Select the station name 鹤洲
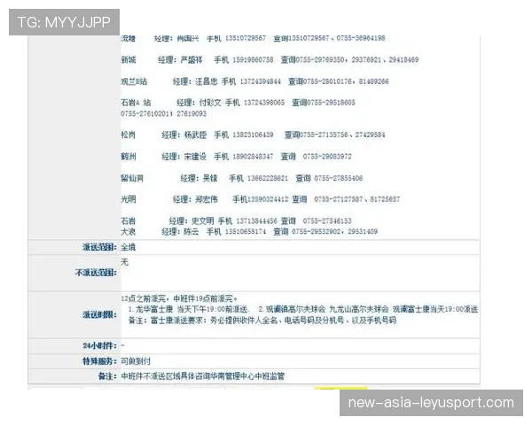 pos(129,157)
